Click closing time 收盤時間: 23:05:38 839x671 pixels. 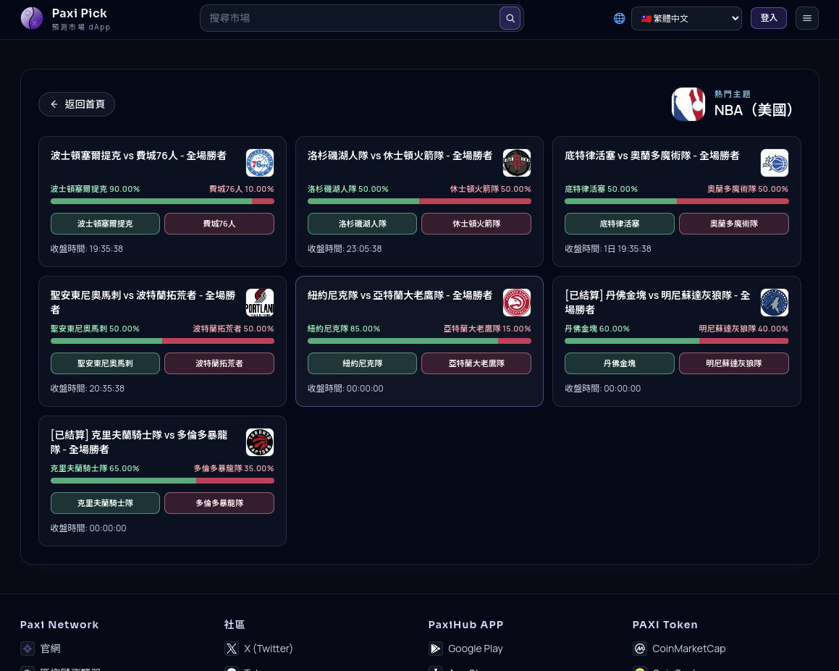click(345, 249)
